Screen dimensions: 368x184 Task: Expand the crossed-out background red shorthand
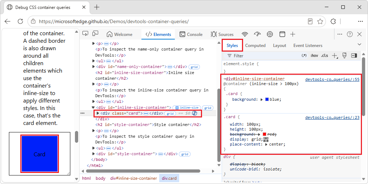tap(259, 135)
